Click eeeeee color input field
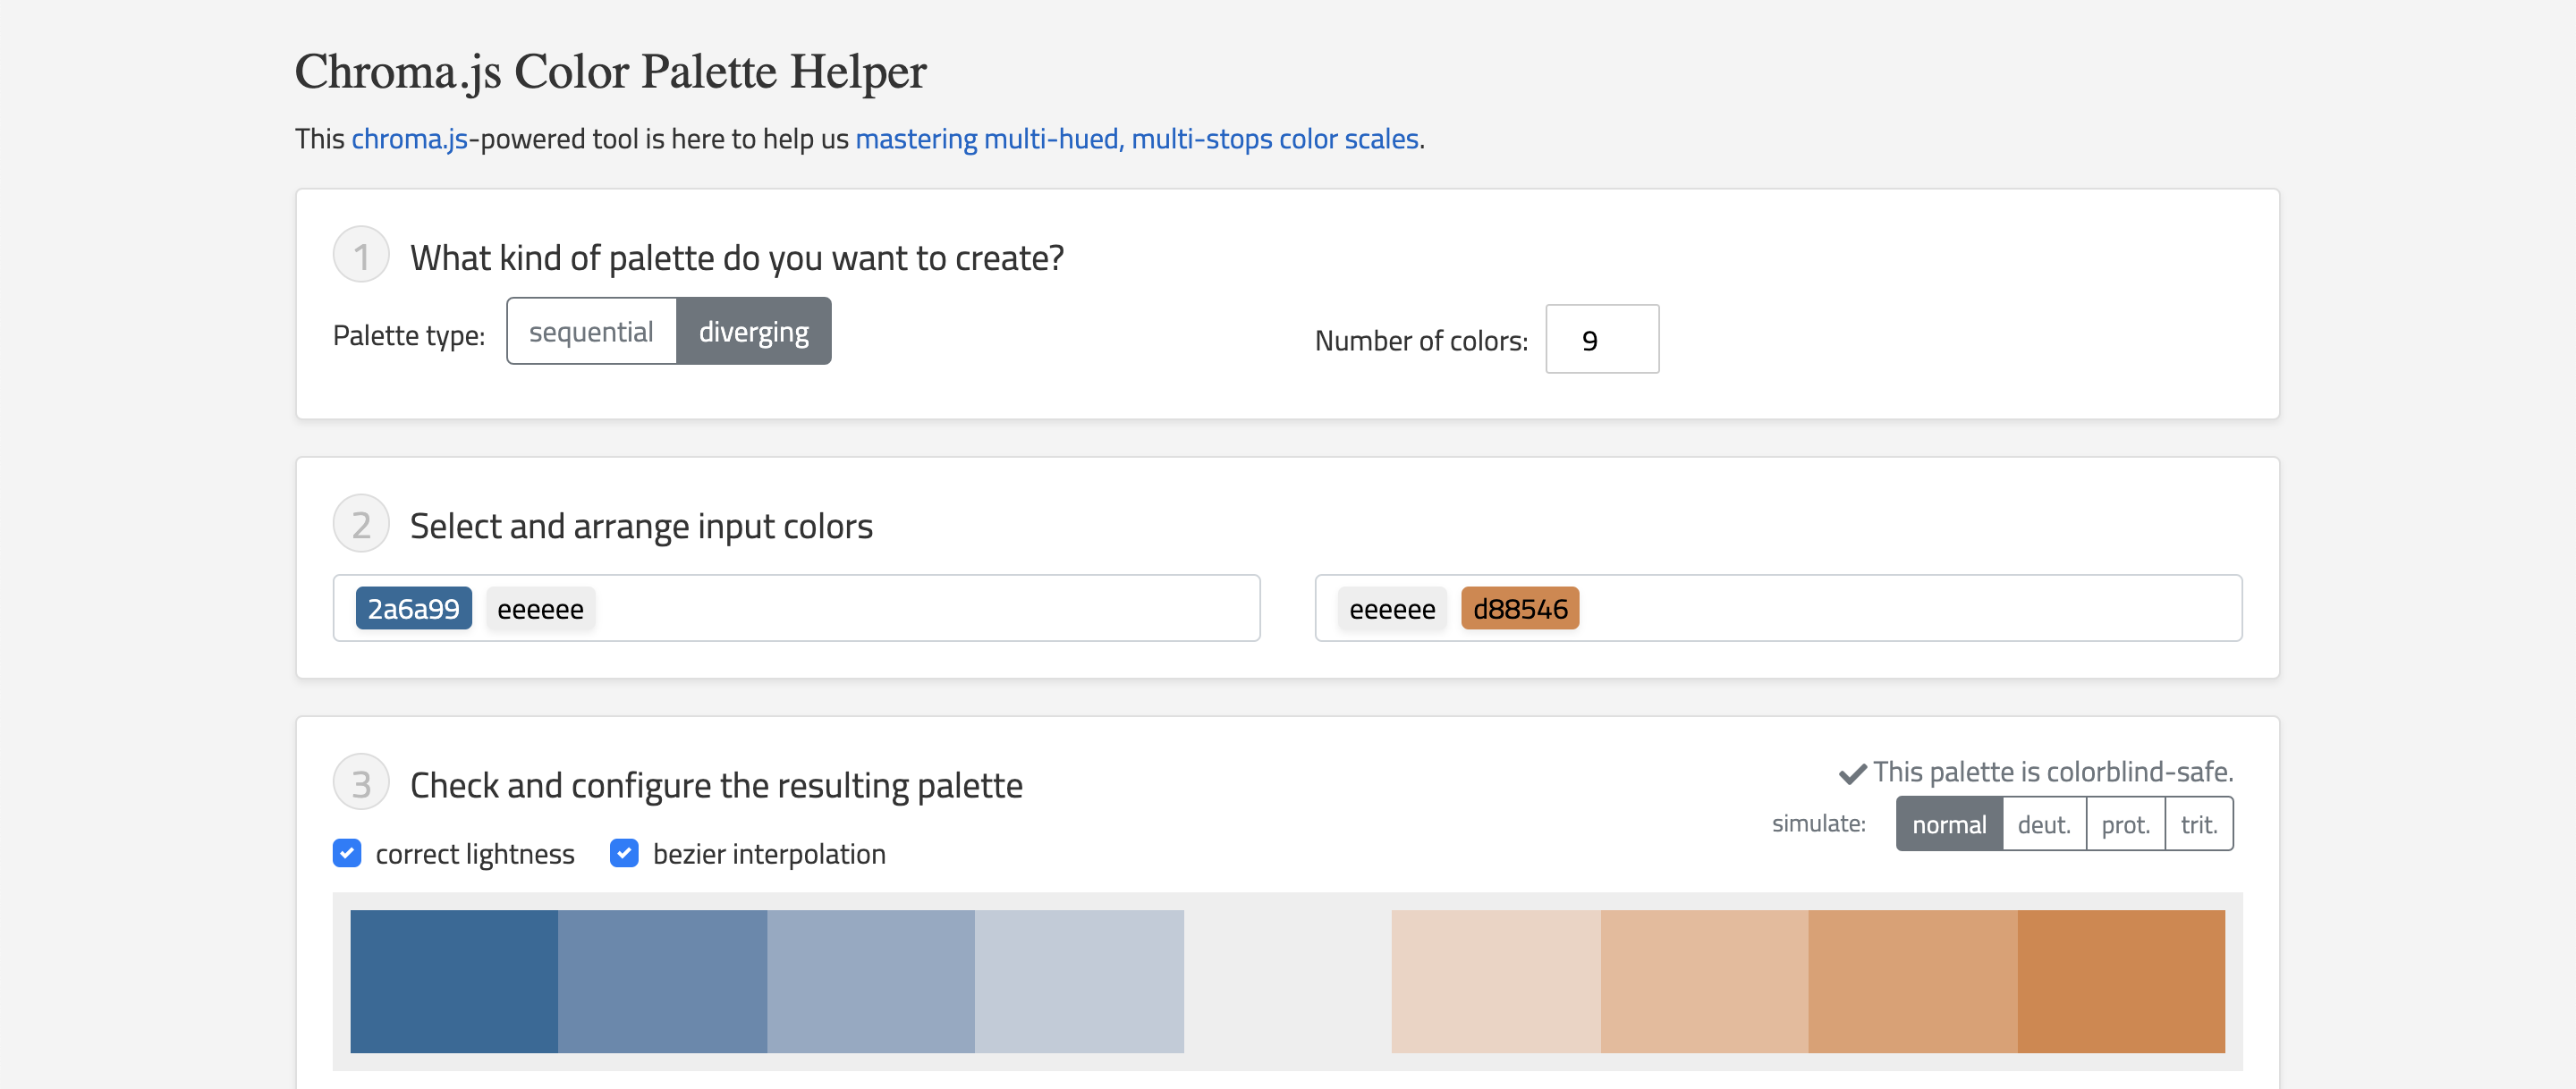This screenshot has height=1089, width=2576. (540, 608)
